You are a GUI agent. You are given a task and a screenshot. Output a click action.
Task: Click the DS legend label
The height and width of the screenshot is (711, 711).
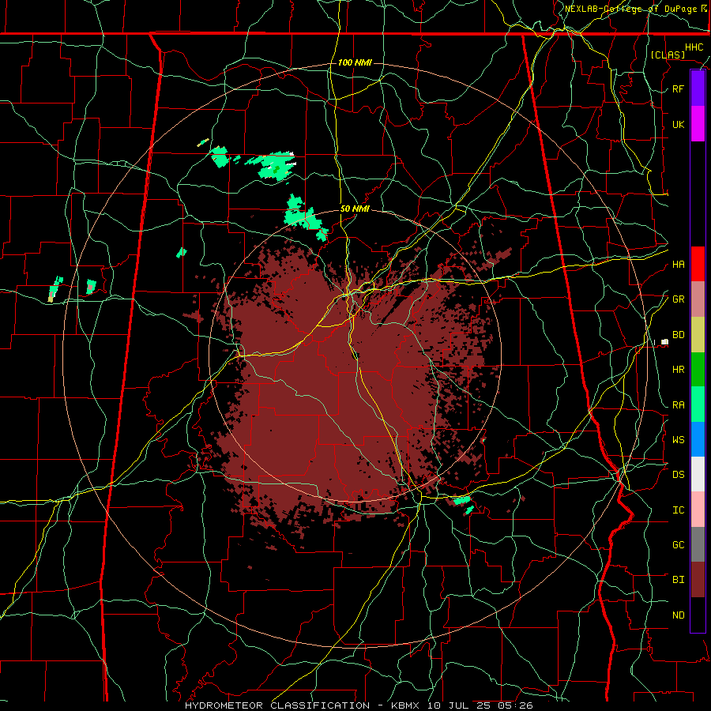click(678, 475)
